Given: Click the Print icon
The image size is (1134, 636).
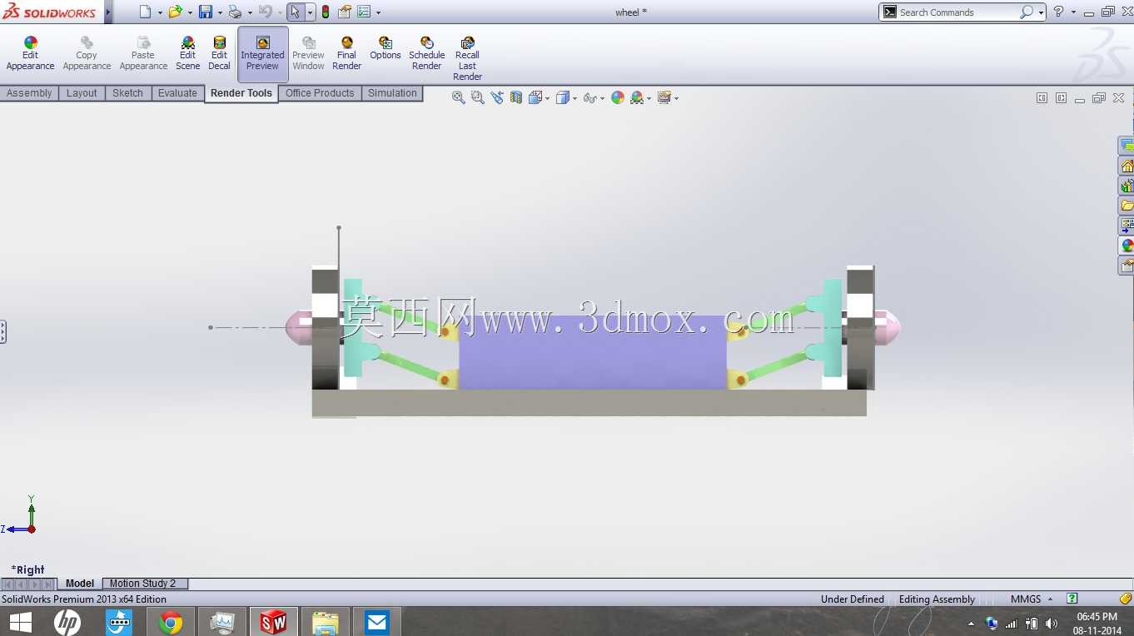Looking at the screenshot, I should pyautogui.click(x=235, y=12).
